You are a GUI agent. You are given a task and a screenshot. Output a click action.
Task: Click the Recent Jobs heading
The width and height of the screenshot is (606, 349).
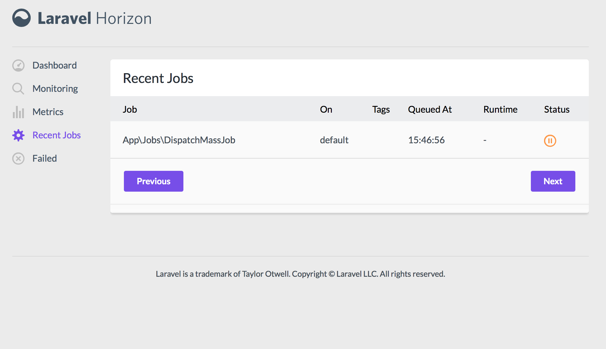pos(158,78)
